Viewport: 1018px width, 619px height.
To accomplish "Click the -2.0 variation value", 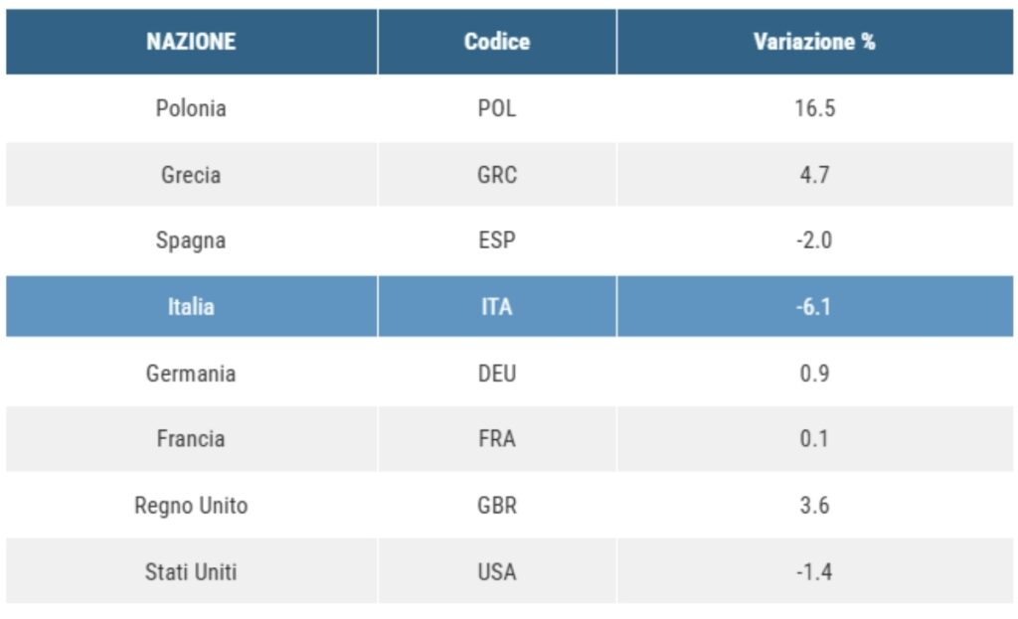I will 815,240.
